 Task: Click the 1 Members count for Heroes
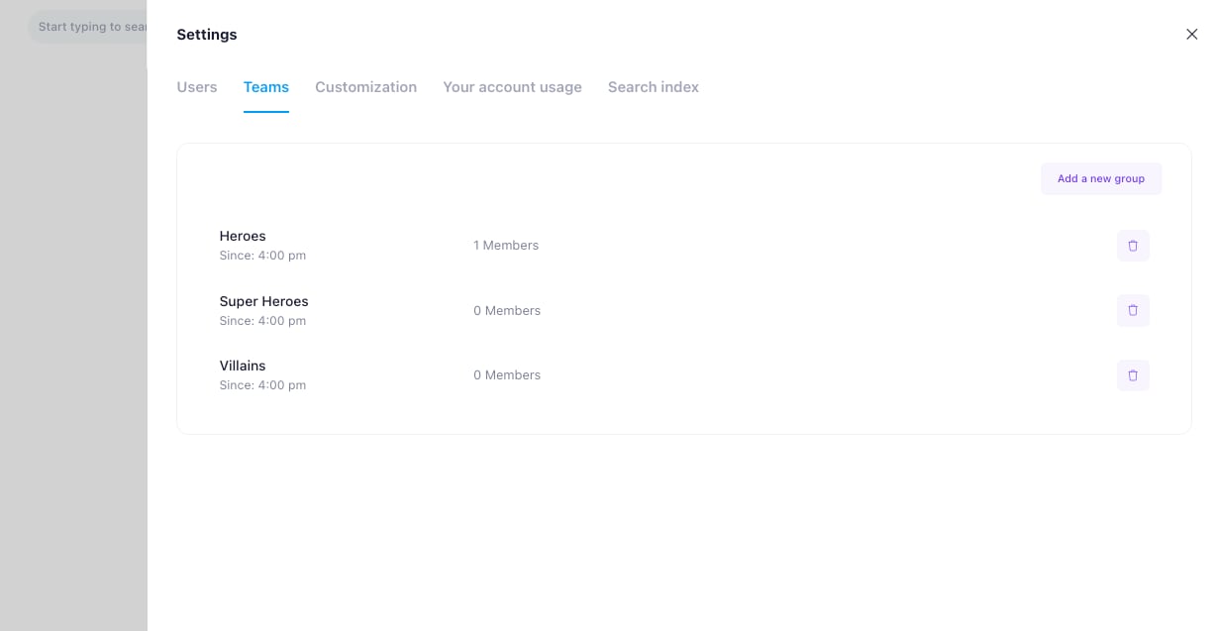(x=506, y=246)
